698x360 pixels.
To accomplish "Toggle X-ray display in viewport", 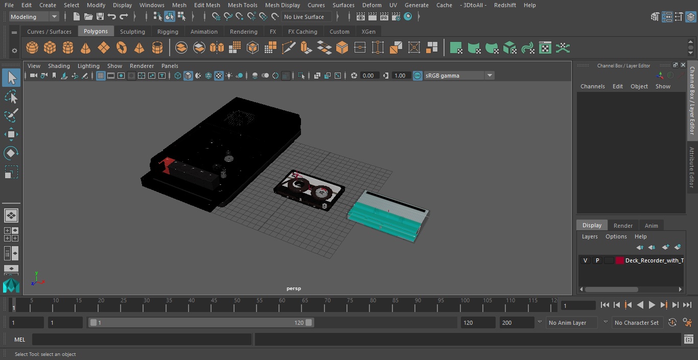I will click(317, 76).
